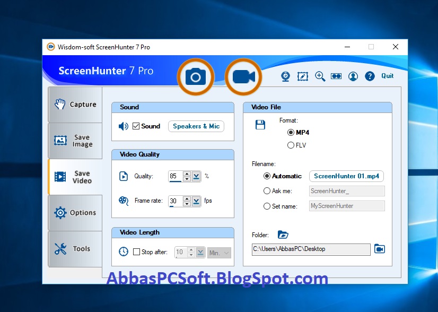The height and width of the screenshot is (312, 438).
Task: Click the zoom magnifier plus icon
Action: click(x=320, y=76)
